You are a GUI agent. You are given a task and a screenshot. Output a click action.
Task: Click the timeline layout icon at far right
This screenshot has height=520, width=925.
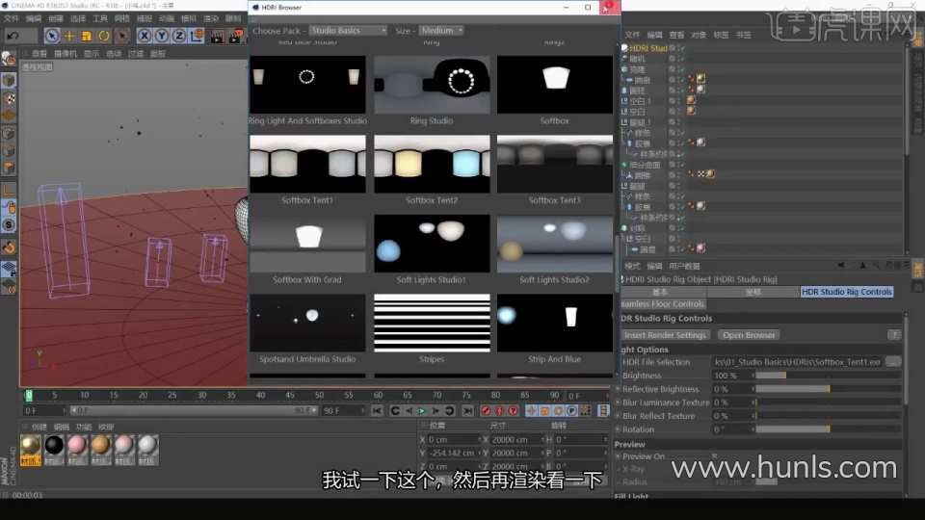pos(603,411)
